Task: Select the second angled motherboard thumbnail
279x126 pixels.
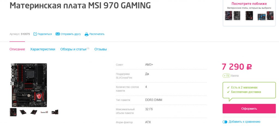Action: pos(23,112)
